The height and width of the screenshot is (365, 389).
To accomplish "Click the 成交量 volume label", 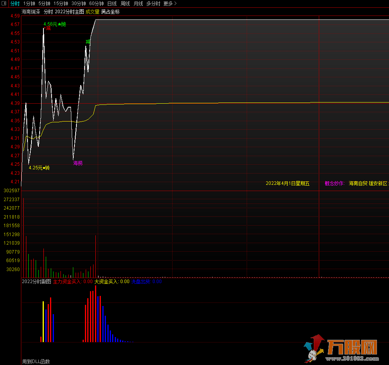I will tap(93, 12).
